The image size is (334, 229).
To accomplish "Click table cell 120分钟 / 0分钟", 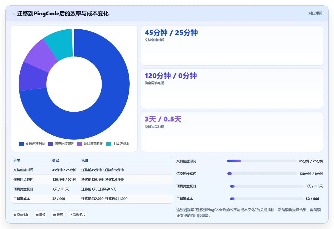I will click(64, 180).
